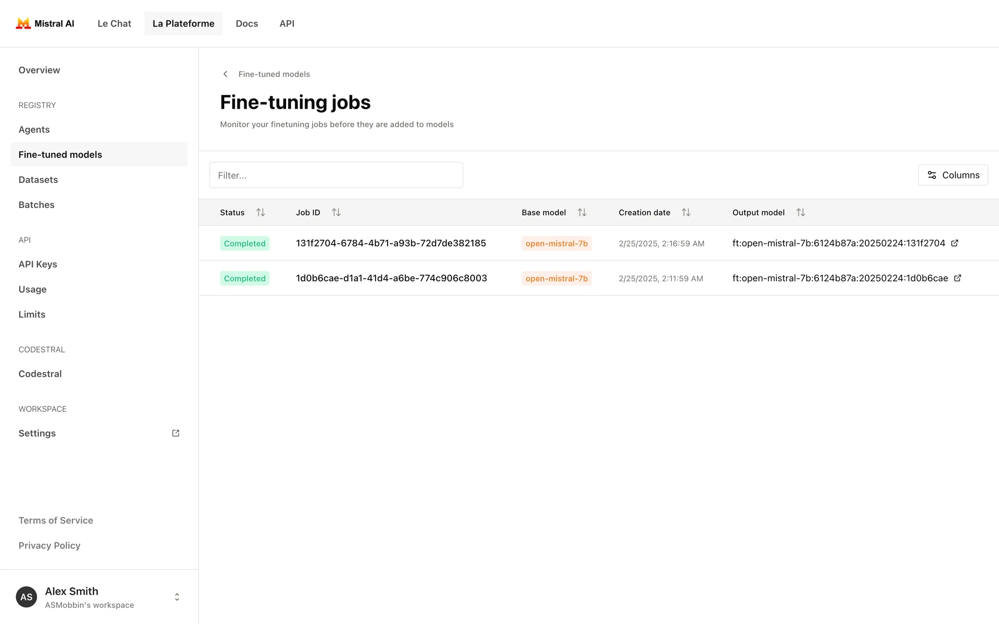Click the AS user avatar
The width and height of the screenshot is (999, 624).
coord(27,597)
